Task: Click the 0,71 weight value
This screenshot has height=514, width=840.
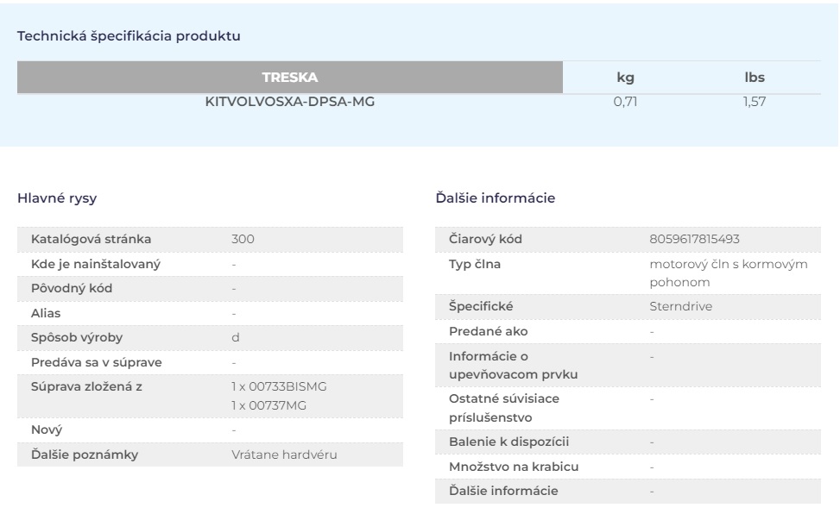Action: click(x=625, y=102)
